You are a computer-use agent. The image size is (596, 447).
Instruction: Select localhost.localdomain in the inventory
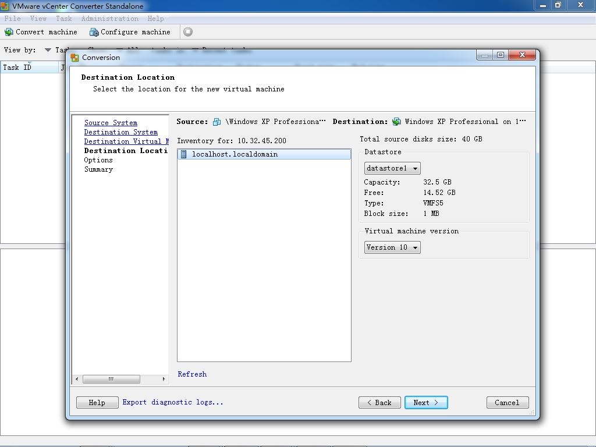coord(264,154)
